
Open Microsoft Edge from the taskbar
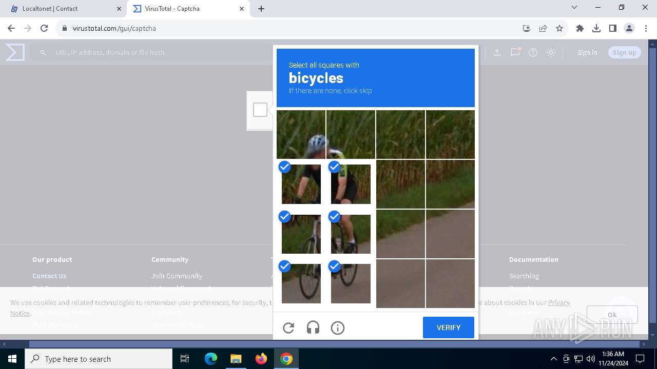211,359
